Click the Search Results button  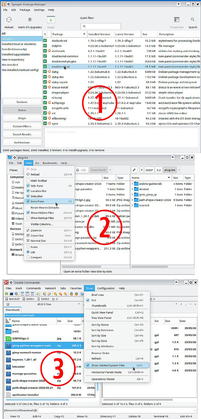coord(22,134)
